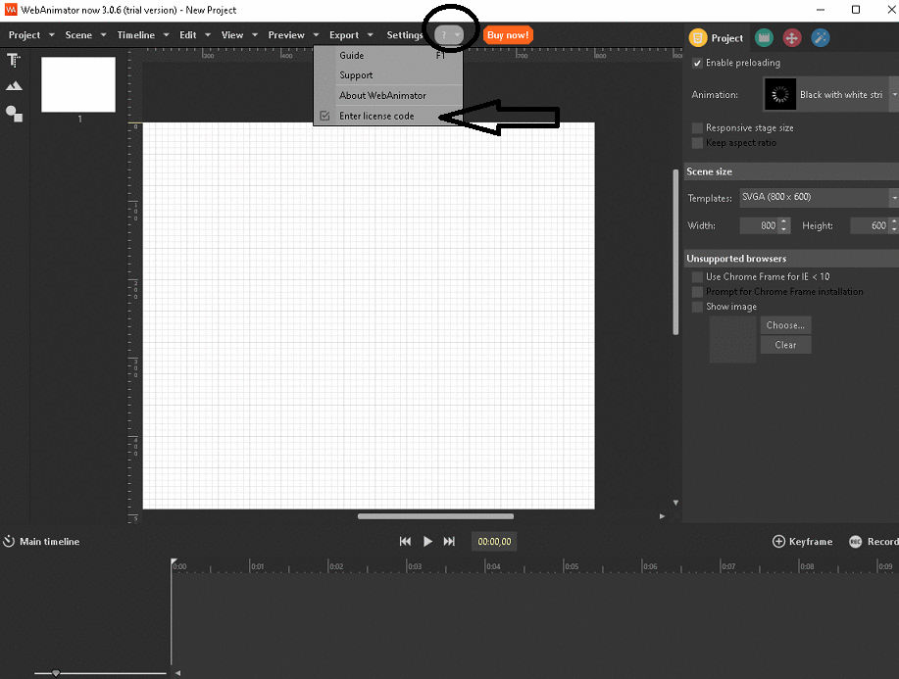The height and width of the screenshot is (679, 899).
Task: Open the red move-arrows properties tab
Action: coord(792,38)
